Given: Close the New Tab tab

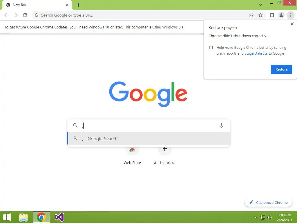Looking at the screenshot, I should 67,5.
